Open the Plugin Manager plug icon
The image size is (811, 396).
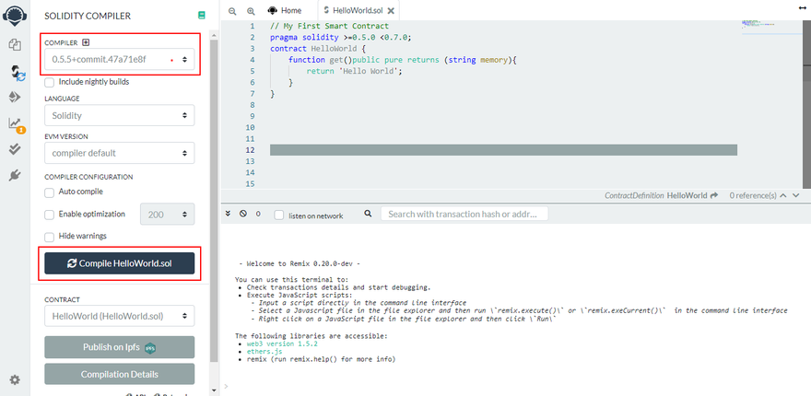15,175
